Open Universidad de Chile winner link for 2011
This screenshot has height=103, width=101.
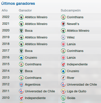(x=40, y=91)
